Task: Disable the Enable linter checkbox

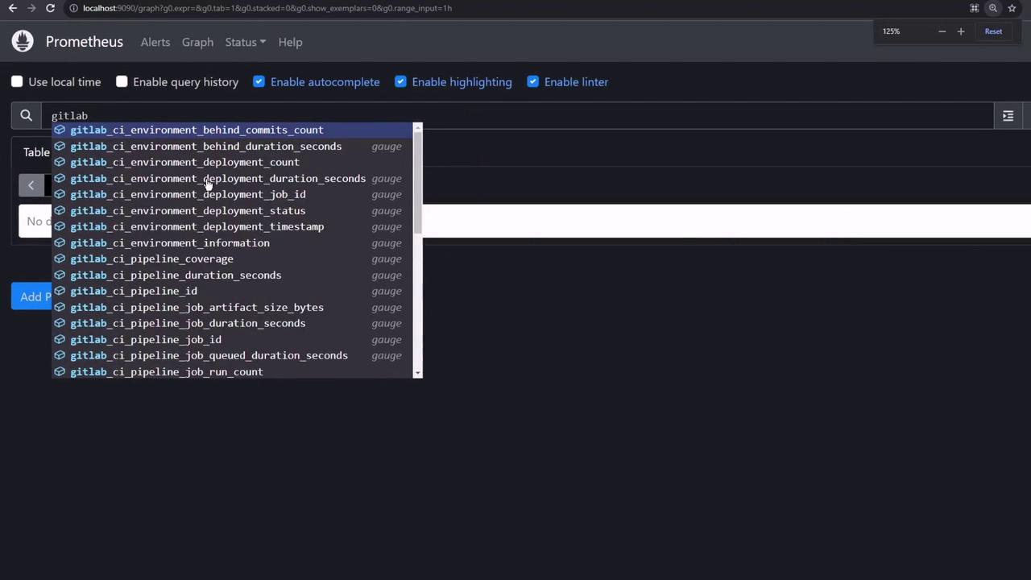Action: click(x=532, y=81)
